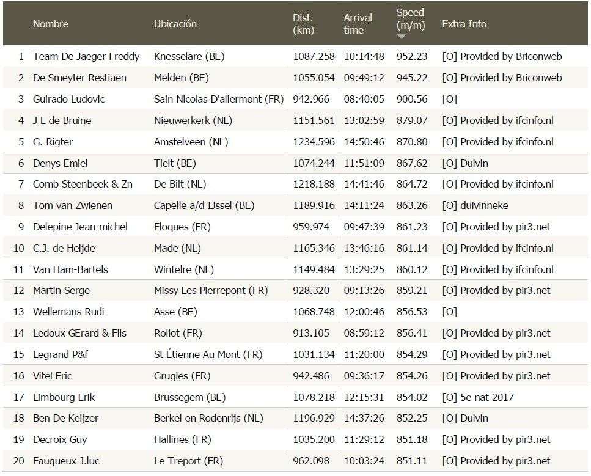591x476 pixels.
Task: Select the G. Rigter row
Action: (53, 142)
